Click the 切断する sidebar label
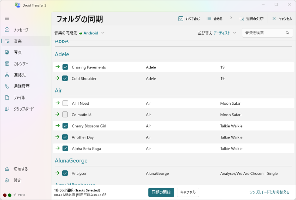The image size is (296, 200). [x=21, y=169]
